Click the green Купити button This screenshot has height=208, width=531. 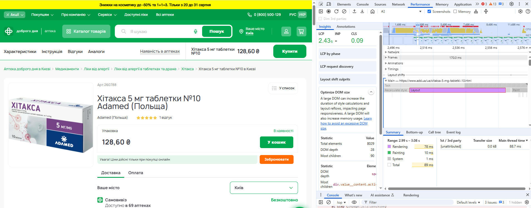[x=290, y=51]
